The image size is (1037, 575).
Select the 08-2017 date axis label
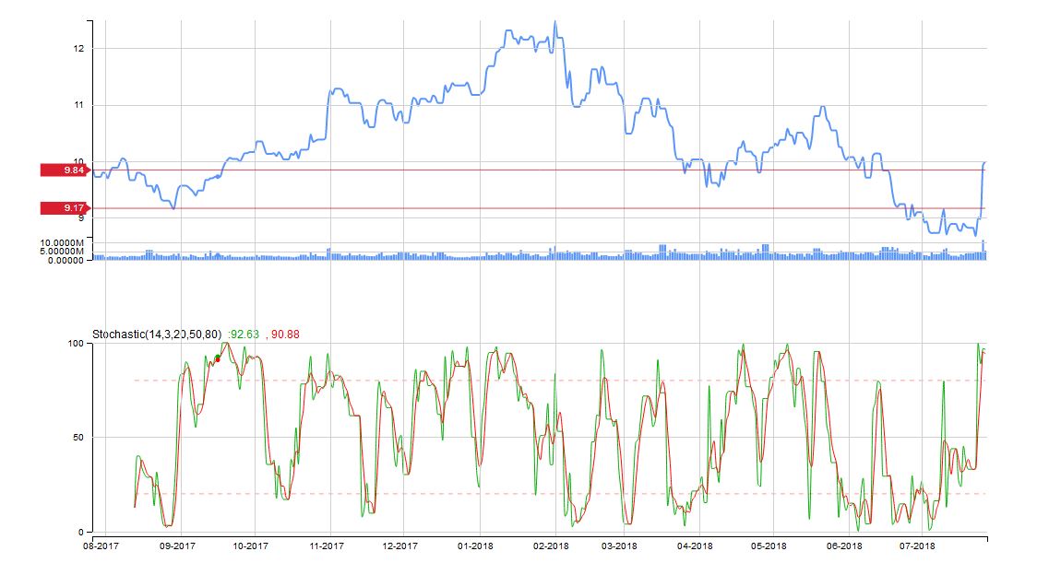click(101, 546)
